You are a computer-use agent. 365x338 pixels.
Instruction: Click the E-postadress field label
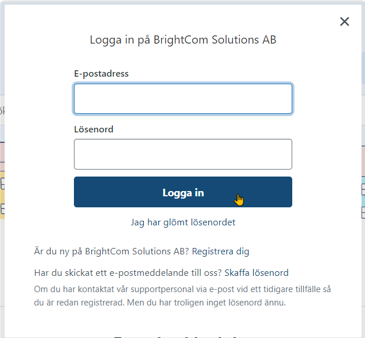(101, 74)
